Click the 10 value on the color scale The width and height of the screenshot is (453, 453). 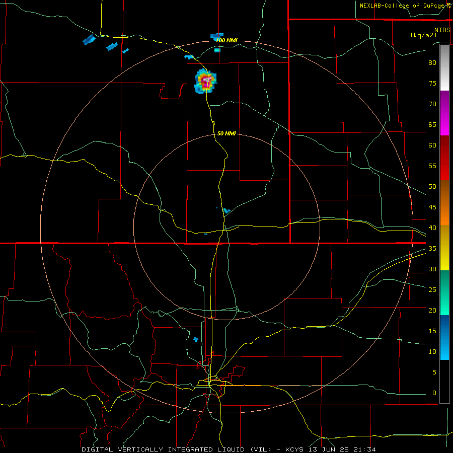coord(432,352)
